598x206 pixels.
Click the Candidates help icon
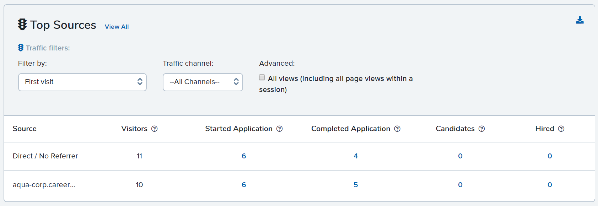(x=481, y=129)
